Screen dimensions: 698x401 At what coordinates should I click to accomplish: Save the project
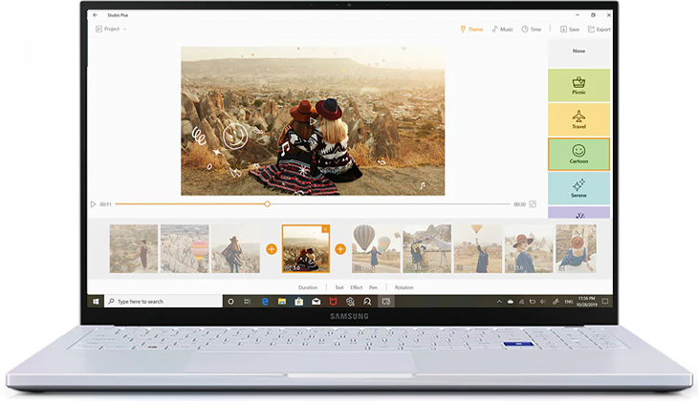click(x=570, y=30)
